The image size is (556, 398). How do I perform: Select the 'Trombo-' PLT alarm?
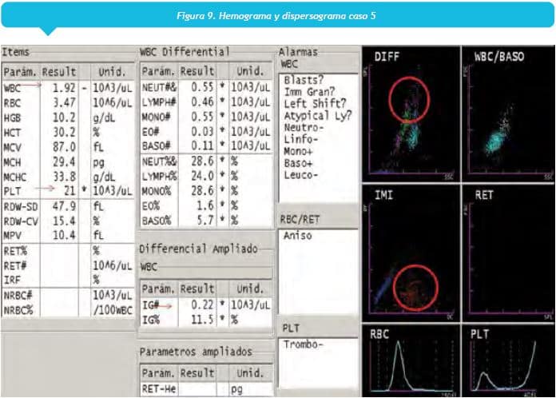click(x=300, y=344)
